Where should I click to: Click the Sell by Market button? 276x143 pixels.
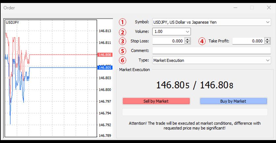pos(156,101)
